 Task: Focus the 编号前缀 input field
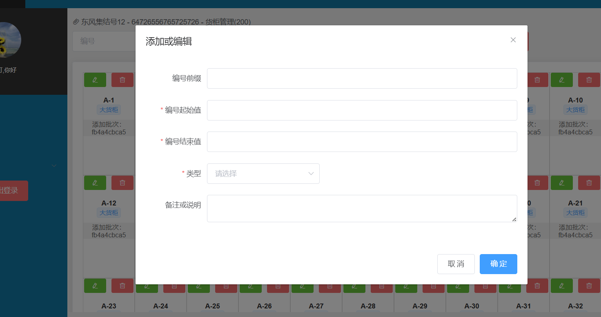click(x=362, y=78)
